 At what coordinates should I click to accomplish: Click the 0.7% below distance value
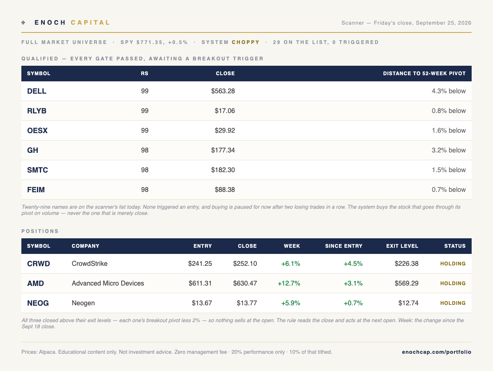(449, 190)
